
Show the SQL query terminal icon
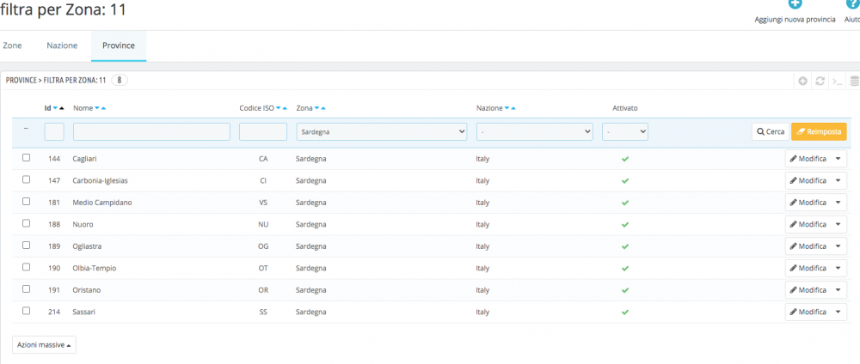pyautogui.click(x=837, y=81)
